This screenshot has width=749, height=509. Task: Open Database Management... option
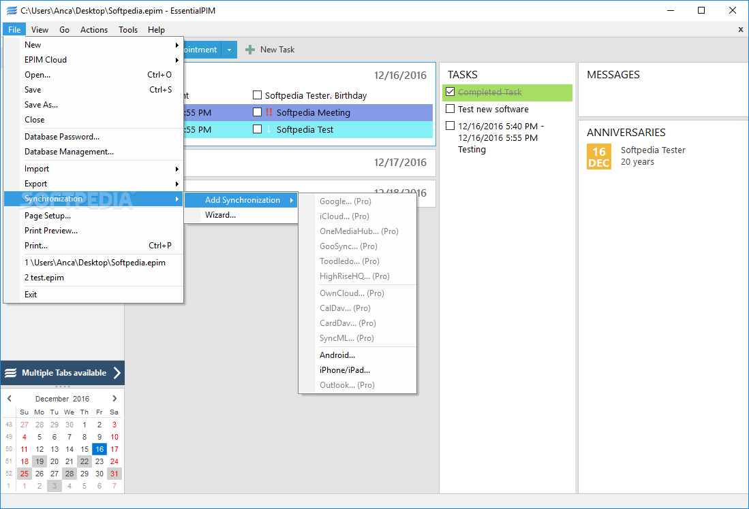(x=93, y=152)
